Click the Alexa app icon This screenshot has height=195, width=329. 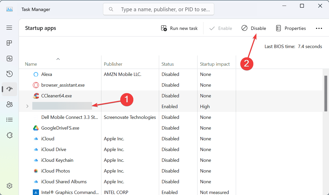coord(36,74)
